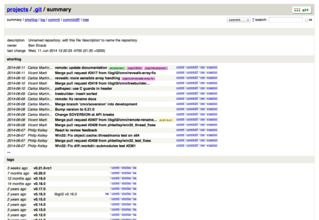This screenshot has height=220, width=319.
Task: Open 'Bump version to 0.21.0' commit
Action: point(75,109)
